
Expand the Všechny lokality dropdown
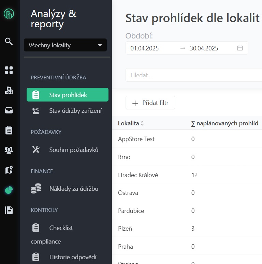(65, 45)
